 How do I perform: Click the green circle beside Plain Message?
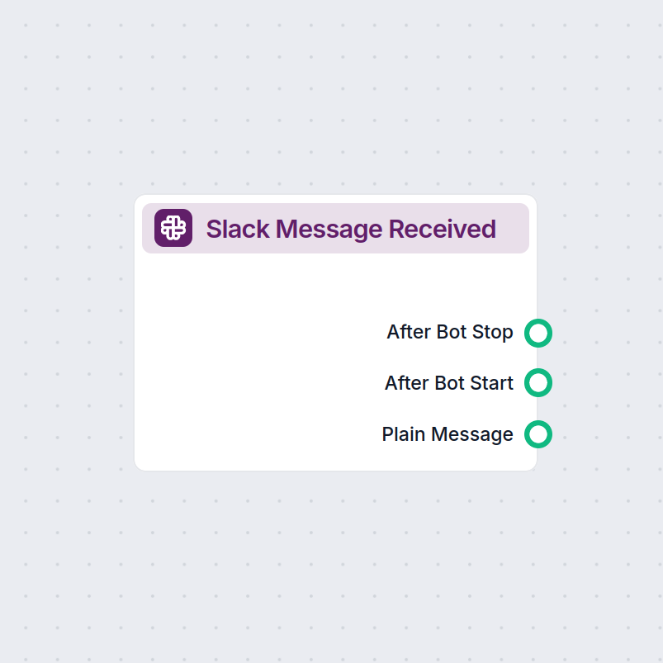click(x=538, y=433)
